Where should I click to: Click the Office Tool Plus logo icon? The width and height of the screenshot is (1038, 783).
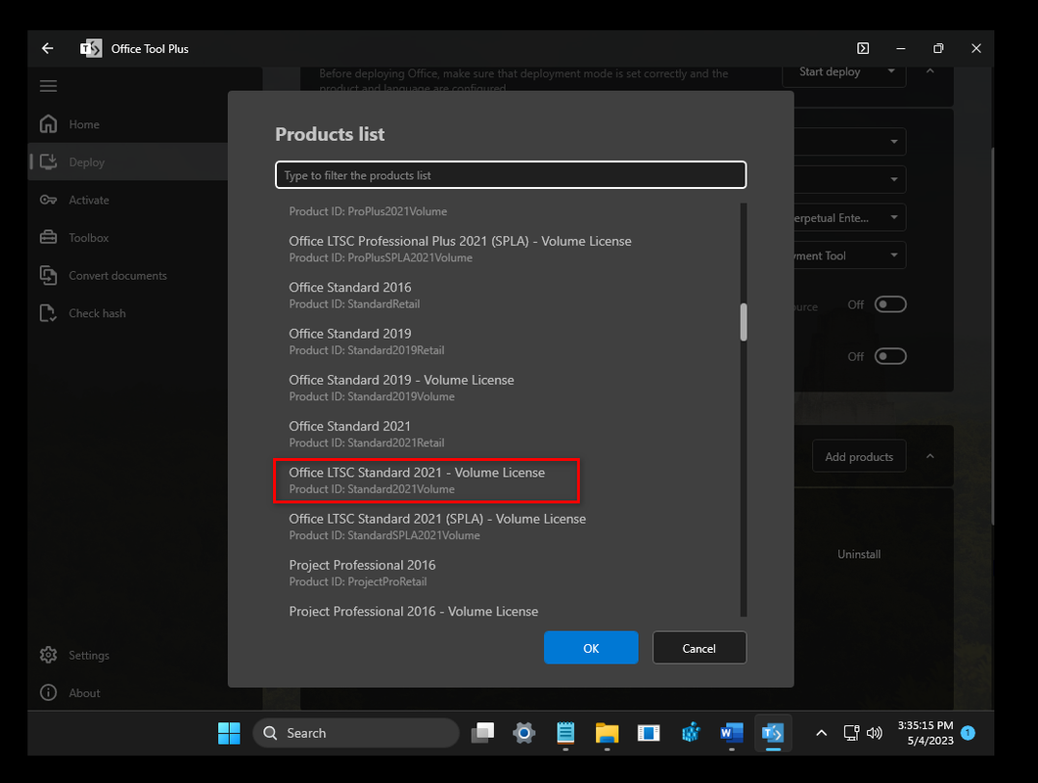coord(91,48)
